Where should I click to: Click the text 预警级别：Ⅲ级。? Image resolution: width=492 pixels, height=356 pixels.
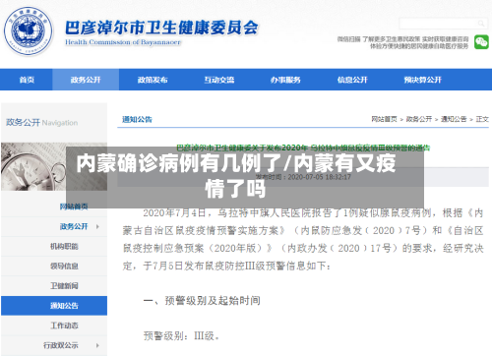pos(181,336)
